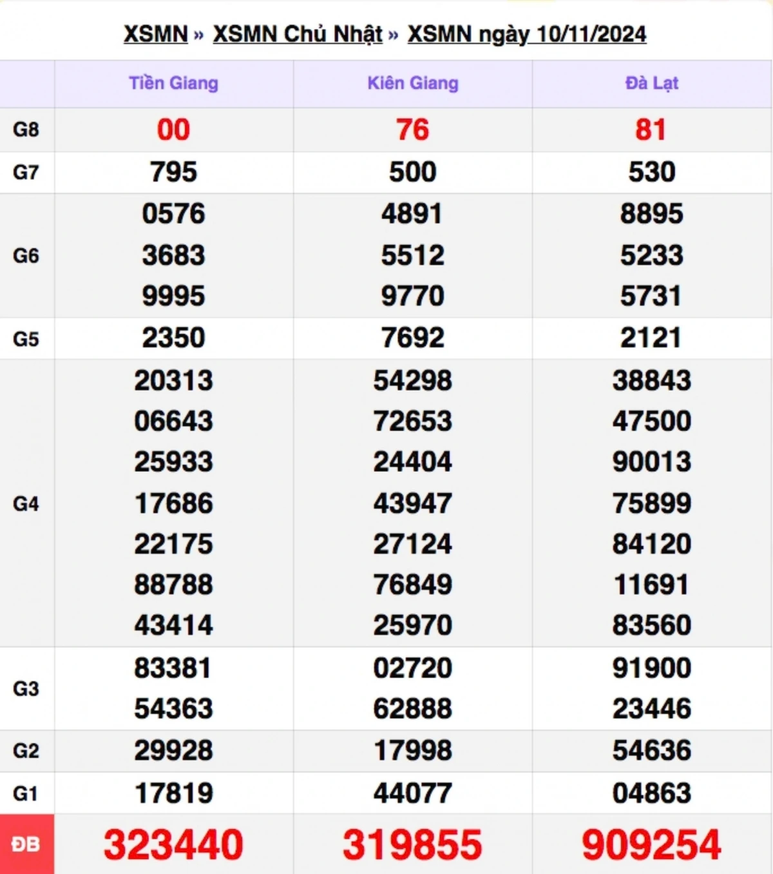Click G3 number 23446
773x874 pixels.
coord(652,708)
